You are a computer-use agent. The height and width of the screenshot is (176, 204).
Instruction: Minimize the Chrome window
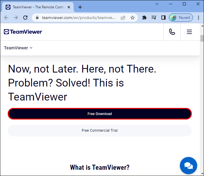[x=171, y=4]
